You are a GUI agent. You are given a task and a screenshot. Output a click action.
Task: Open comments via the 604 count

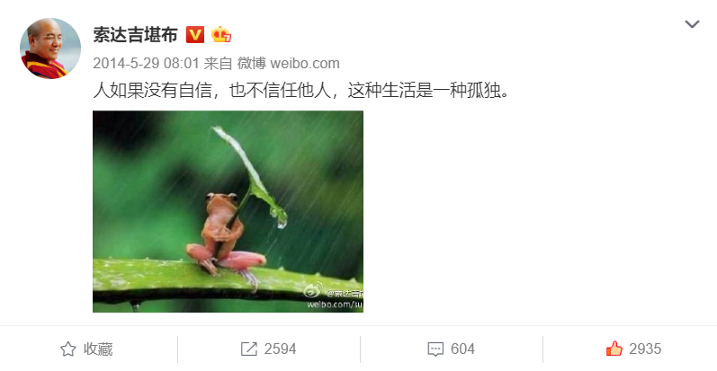click(x=462, y=349)
